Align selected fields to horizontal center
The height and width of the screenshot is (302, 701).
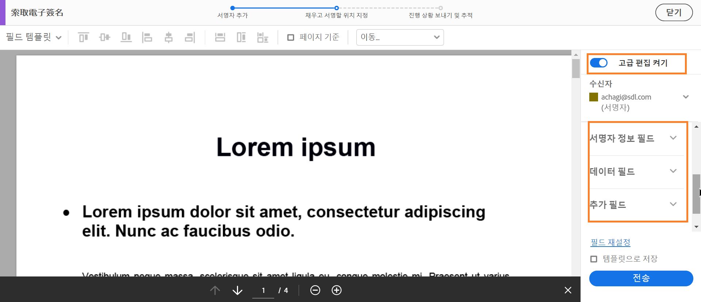pyautogui.click(x=168, y=37)
